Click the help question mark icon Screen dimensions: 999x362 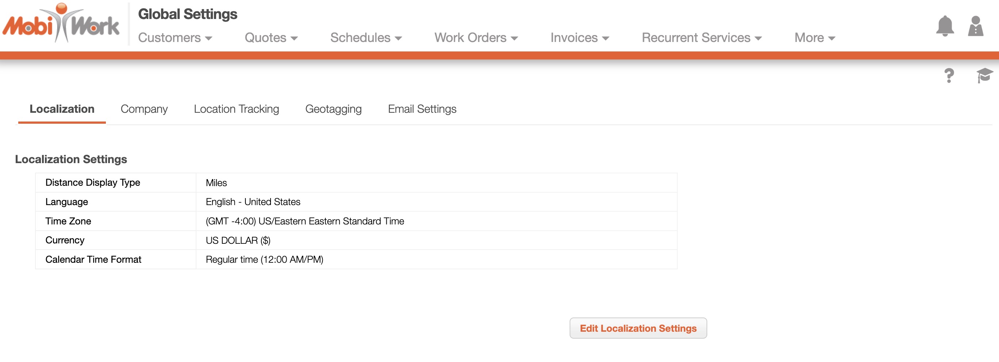click(949, 76)
